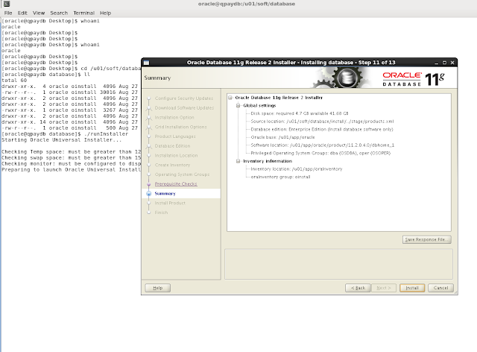Open the Search menu in terminal
Screen dimensions: 477x352
click(x=59, y=13)
